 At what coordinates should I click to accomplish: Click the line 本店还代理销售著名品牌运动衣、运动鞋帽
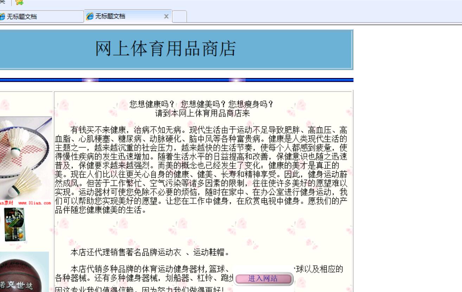[150, 252]
